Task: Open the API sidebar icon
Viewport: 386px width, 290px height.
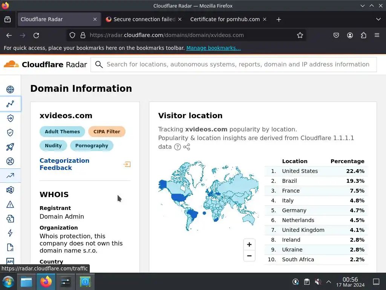Action: tap(10, 261)
